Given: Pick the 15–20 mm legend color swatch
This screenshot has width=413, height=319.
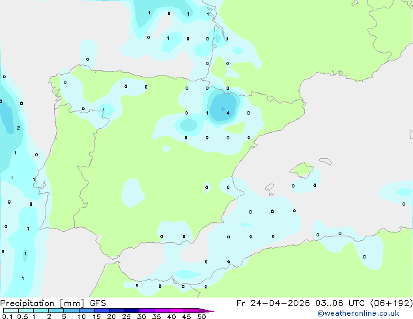Looking at the screenshot, I should click(102, 311).
